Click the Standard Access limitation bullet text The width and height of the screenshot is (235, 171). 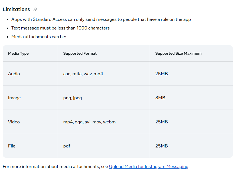pos(101,19)
